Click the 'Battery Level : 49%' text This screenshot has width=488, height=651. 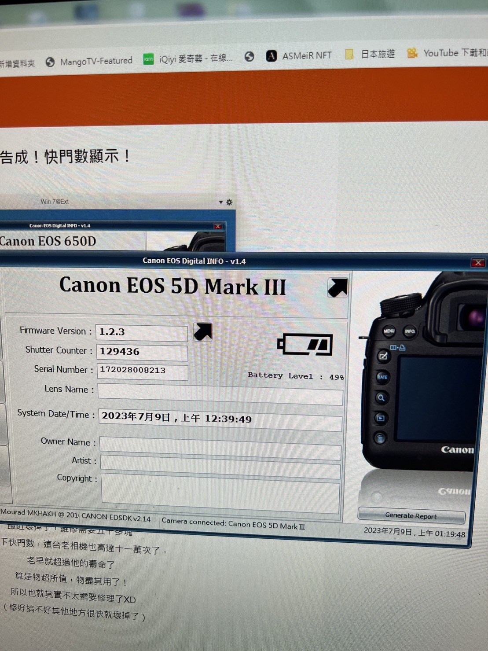pyautogui.click(x=296, y=376)
